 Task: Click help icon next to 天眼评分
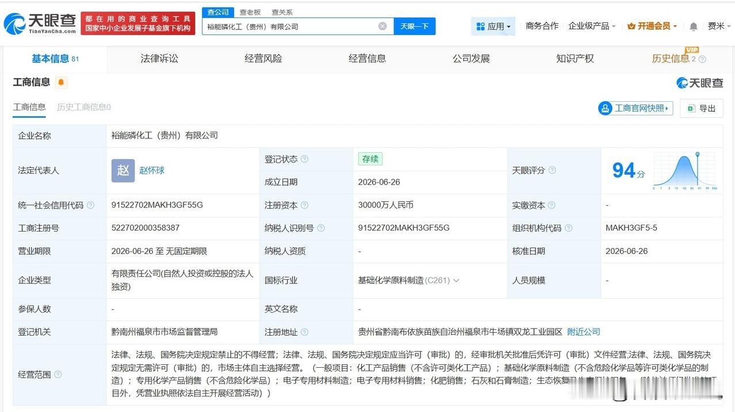[552, 170]
